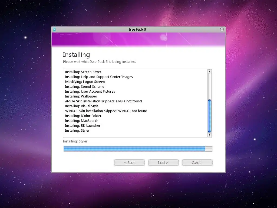Screen dimensions: 277x208
Task: Select 'Installing: User Account Pictures' line
Action: tap(90, 92)
